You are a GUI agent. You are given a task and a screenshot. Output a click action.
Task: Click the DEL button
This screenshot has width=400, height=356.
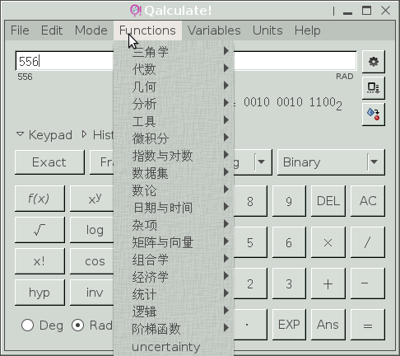click(x=328, y=201)
